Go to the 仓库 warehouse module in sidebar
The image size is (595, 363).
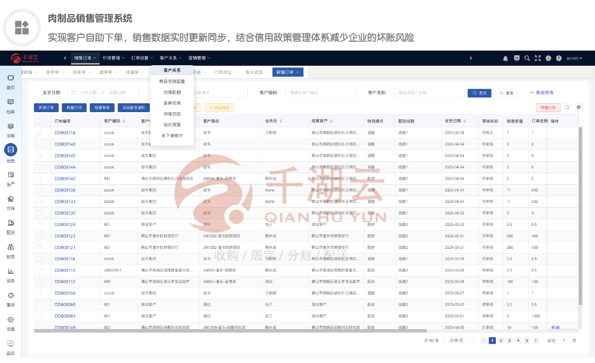[x=10, y=199]
